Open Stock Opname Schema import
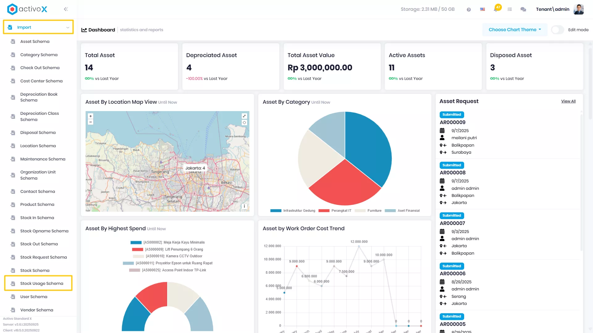 click(44, 231)
